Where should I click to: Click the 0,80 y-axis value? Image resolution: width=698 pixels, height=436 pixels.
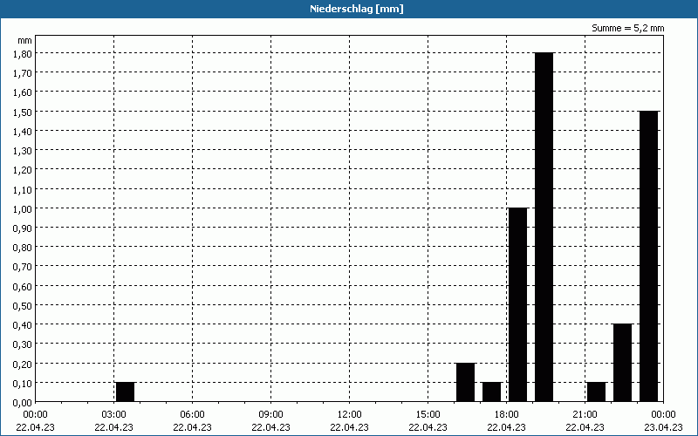23,248
